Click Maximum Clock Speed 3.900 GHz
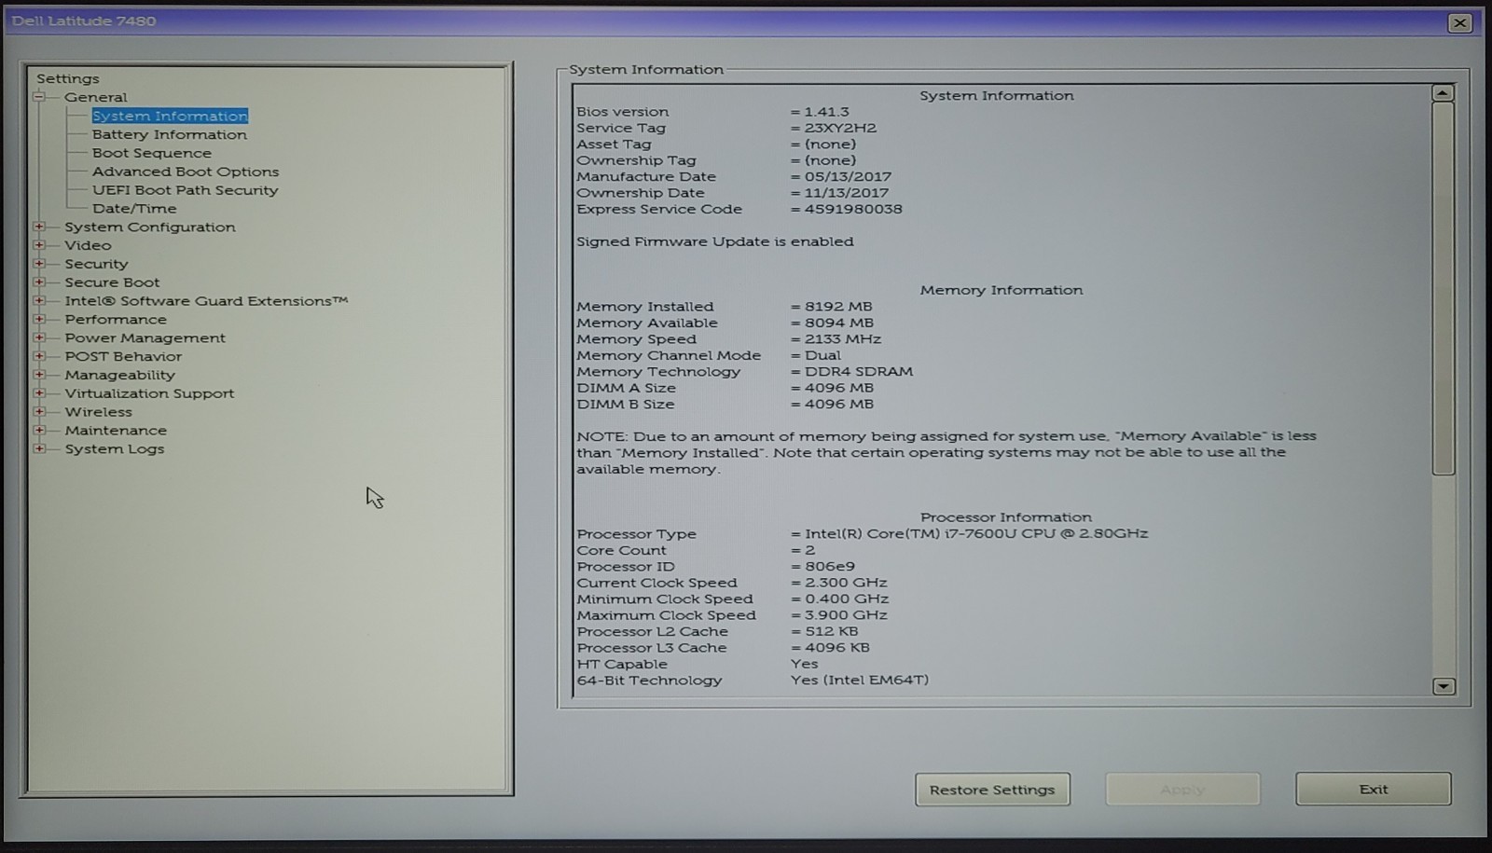The height and width of the screenshot is (853, 1492). 847,615
